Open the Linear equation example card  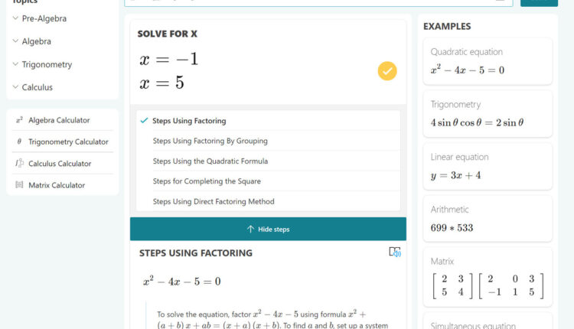[x=487, y=167]
